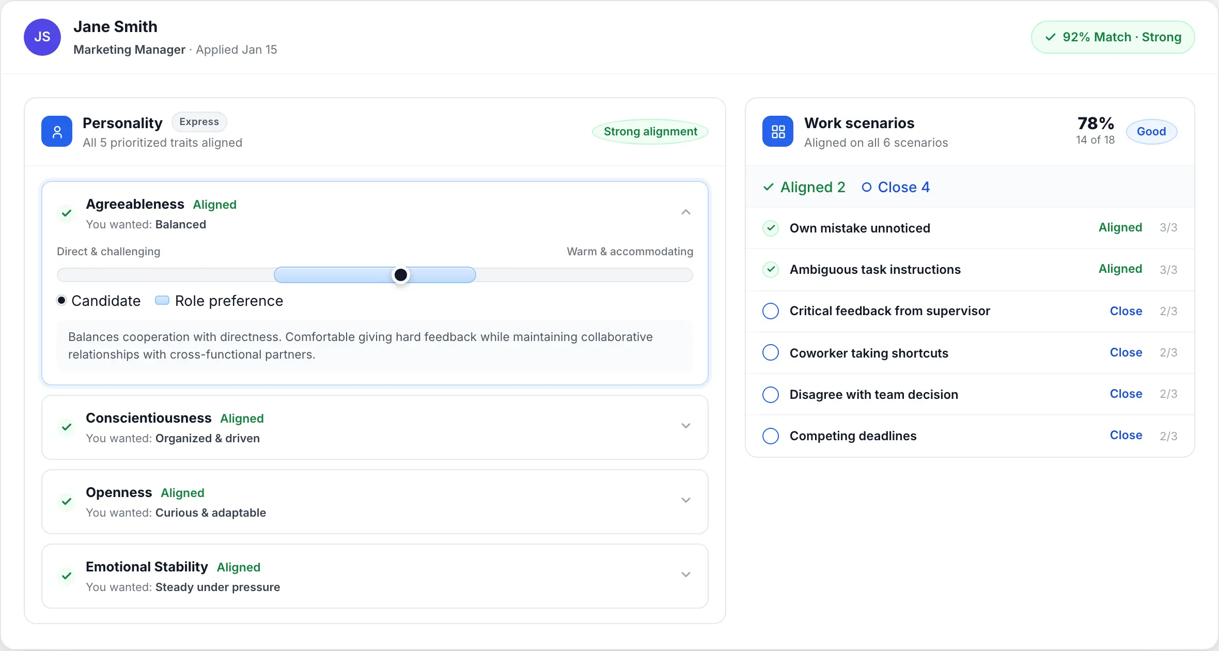The height and width of the screenshot is (651, 1219).
Task: Filter scenarios by Close 4
Action: [x=896, y=187]
